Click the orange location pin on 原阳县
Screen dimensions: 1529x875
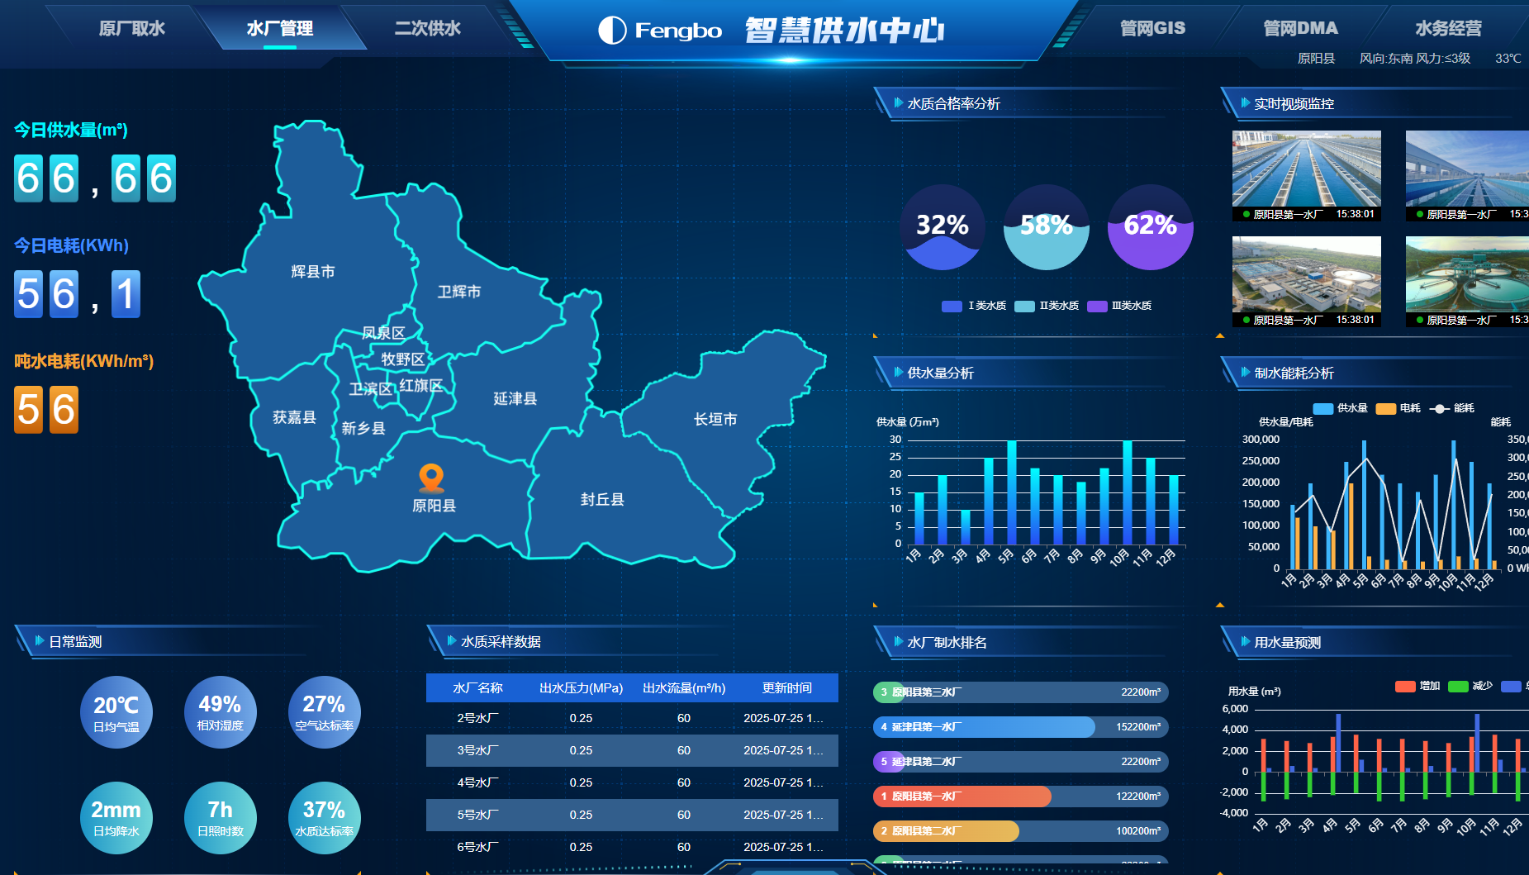431,477
